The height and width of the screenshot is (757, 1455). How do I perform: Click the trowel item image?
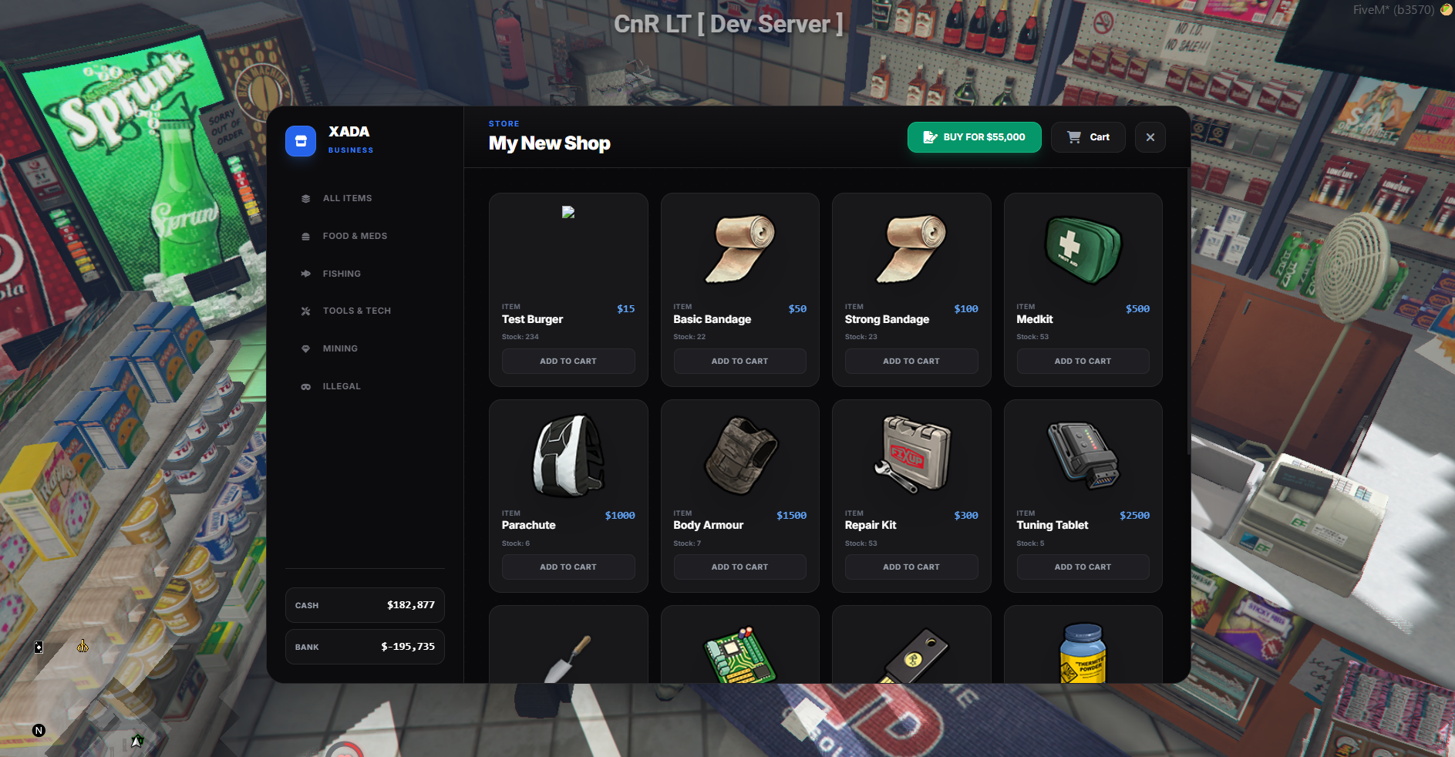pos(568,659)
